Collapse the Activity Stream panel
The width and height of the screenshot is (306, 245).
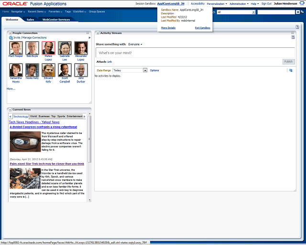tap(97, 33)
